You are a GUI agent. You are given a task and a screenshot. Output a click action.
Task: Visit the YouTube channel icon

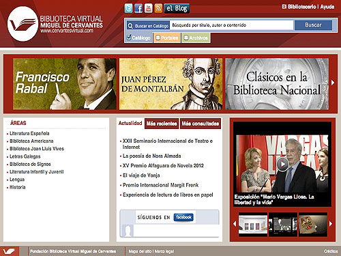coord(149,9)
